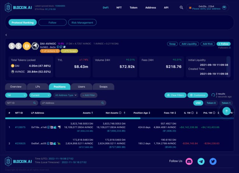Open the Discord link icon in footer
239x173 pixels.
pyautogui.click(x=189, y=161)
